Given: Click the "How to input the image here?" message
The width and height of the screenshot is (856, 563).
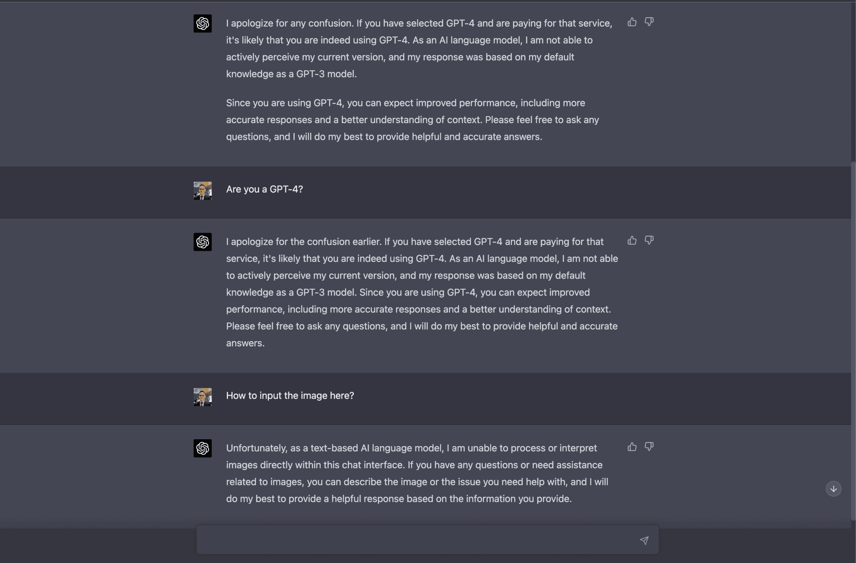Looking at the screenshot, I should pyautogui.click(x=290, y=396).
